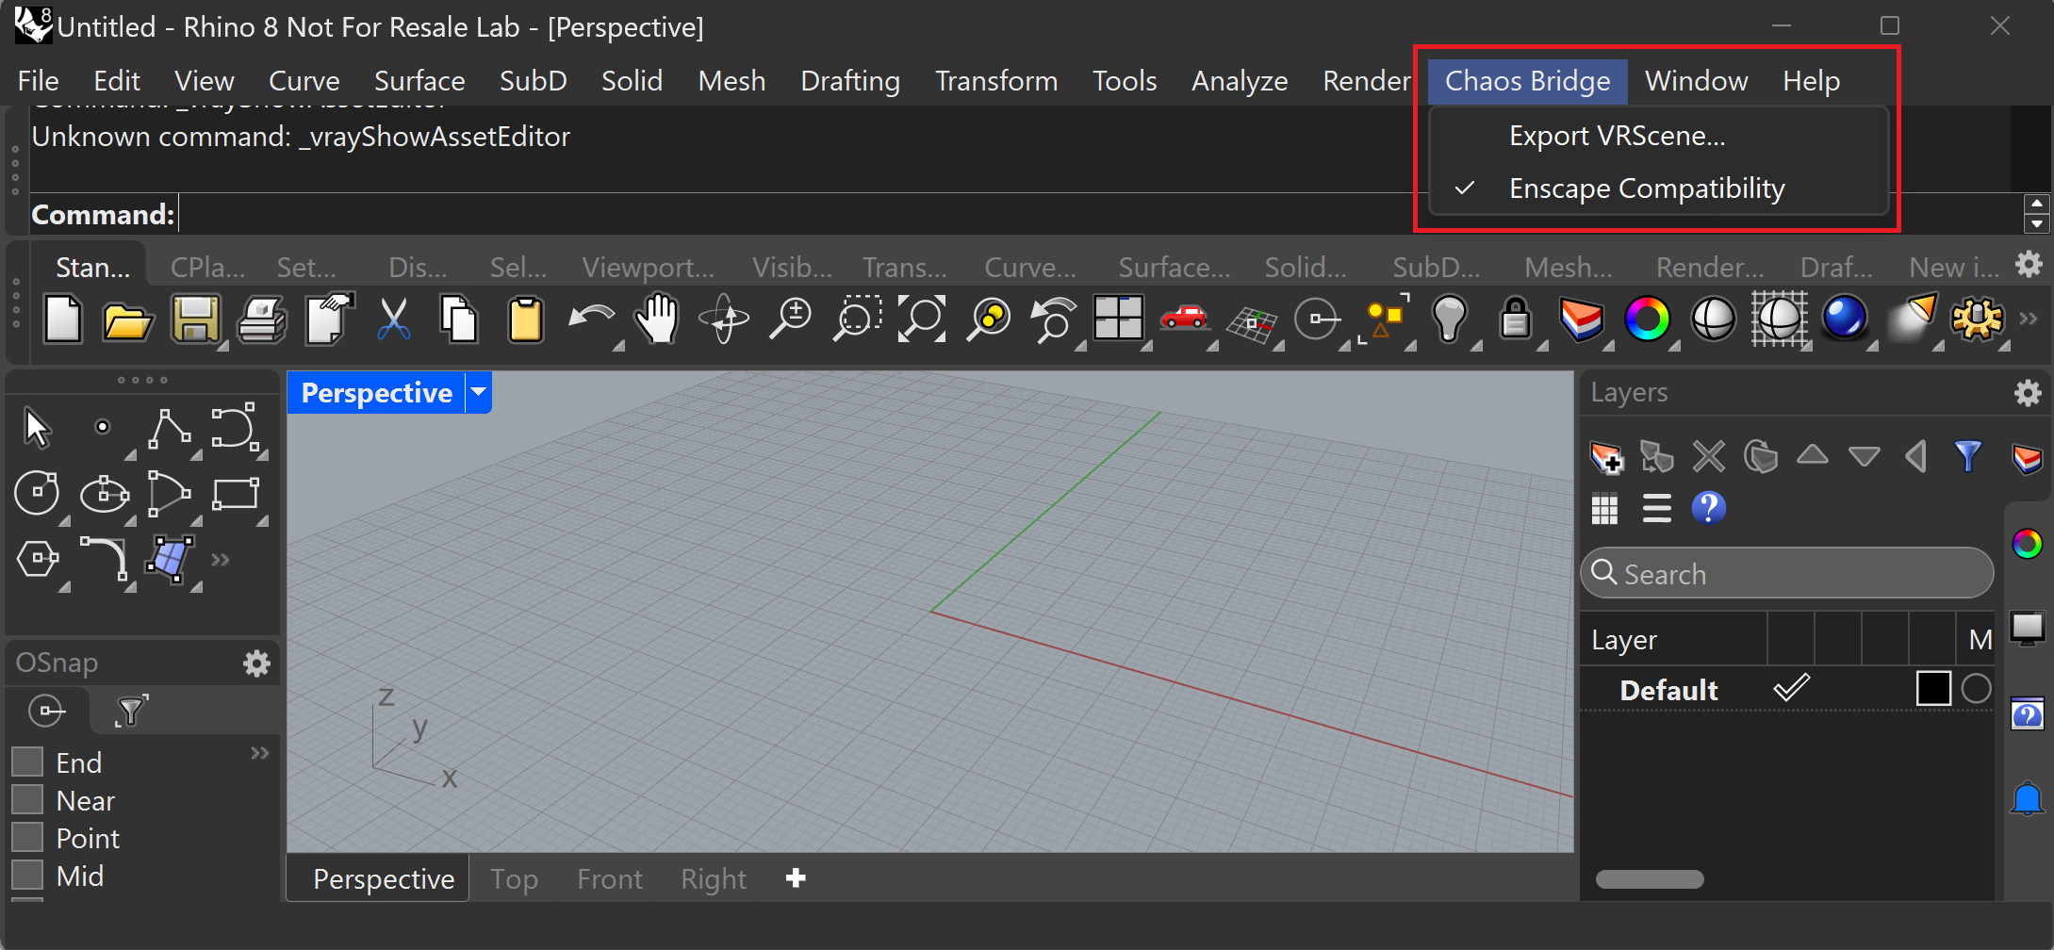Switch to the Front viewport tab
Viewport: 2054px width, 950px height.
coord(610,879)
